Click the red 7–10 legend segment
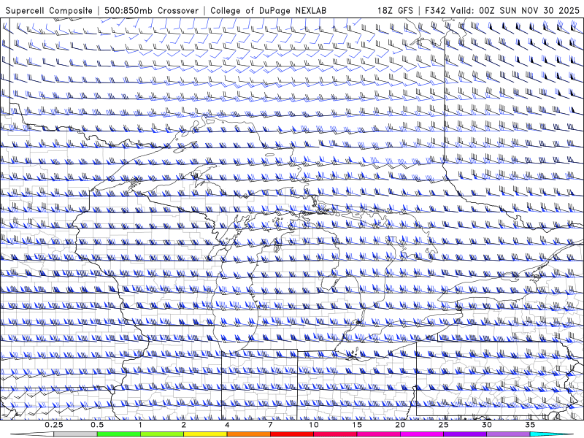Viewport: 584px width, 438px height. tap(291, 434)
